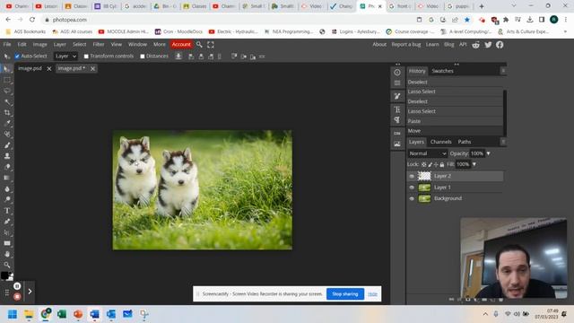
Task: Open the CSS panel icon
Action: click(x=397, y=134)
